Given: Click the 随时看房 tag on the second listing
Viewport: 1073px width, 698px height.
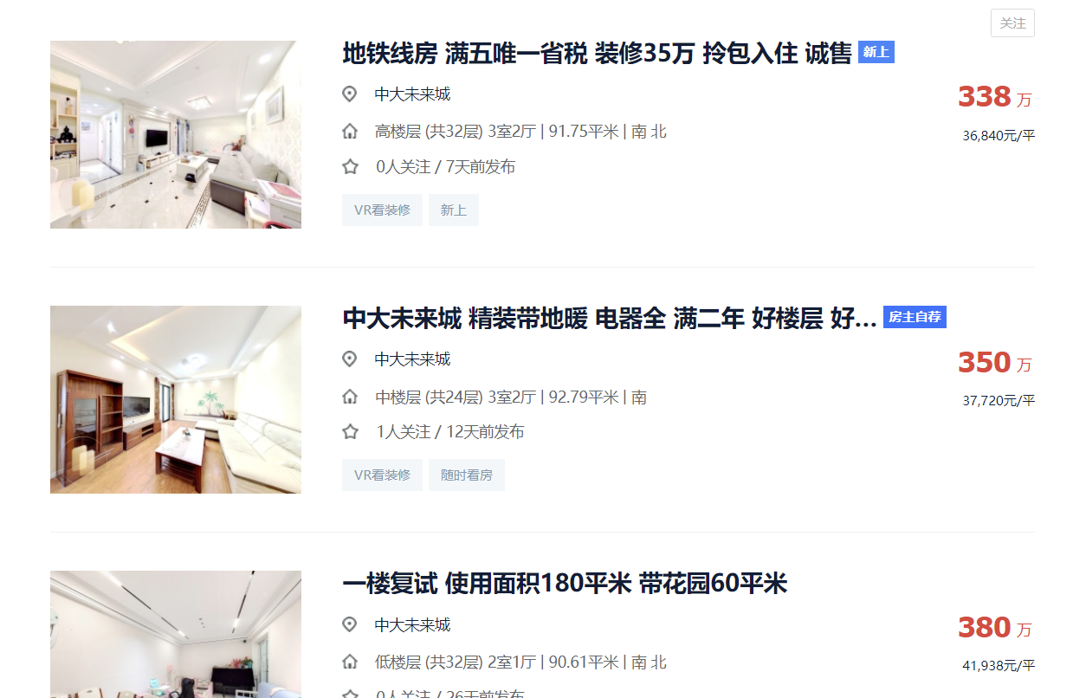Looking at the screenshot, I should click(467, 475).
